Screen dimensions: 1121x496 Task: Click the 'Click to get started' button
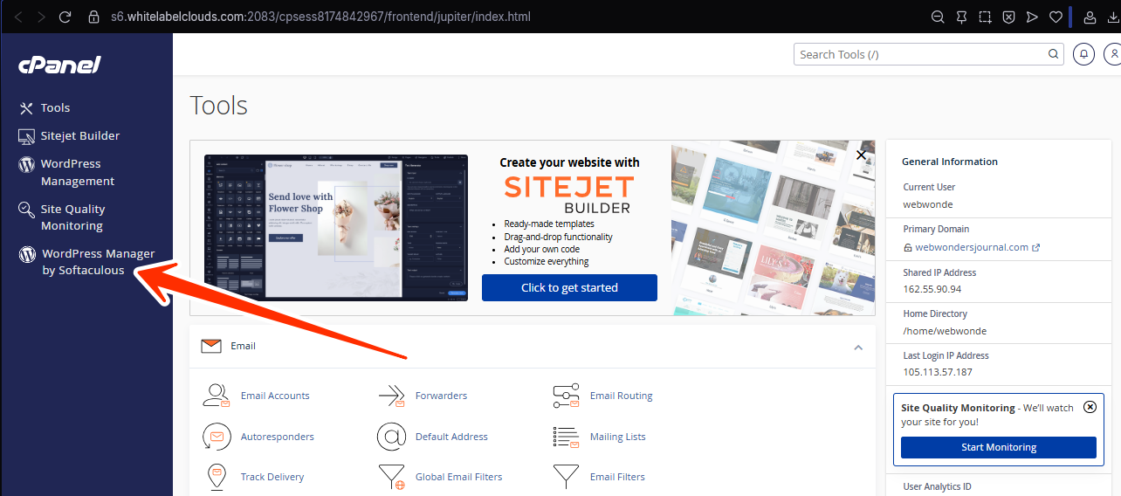point(569,287)
